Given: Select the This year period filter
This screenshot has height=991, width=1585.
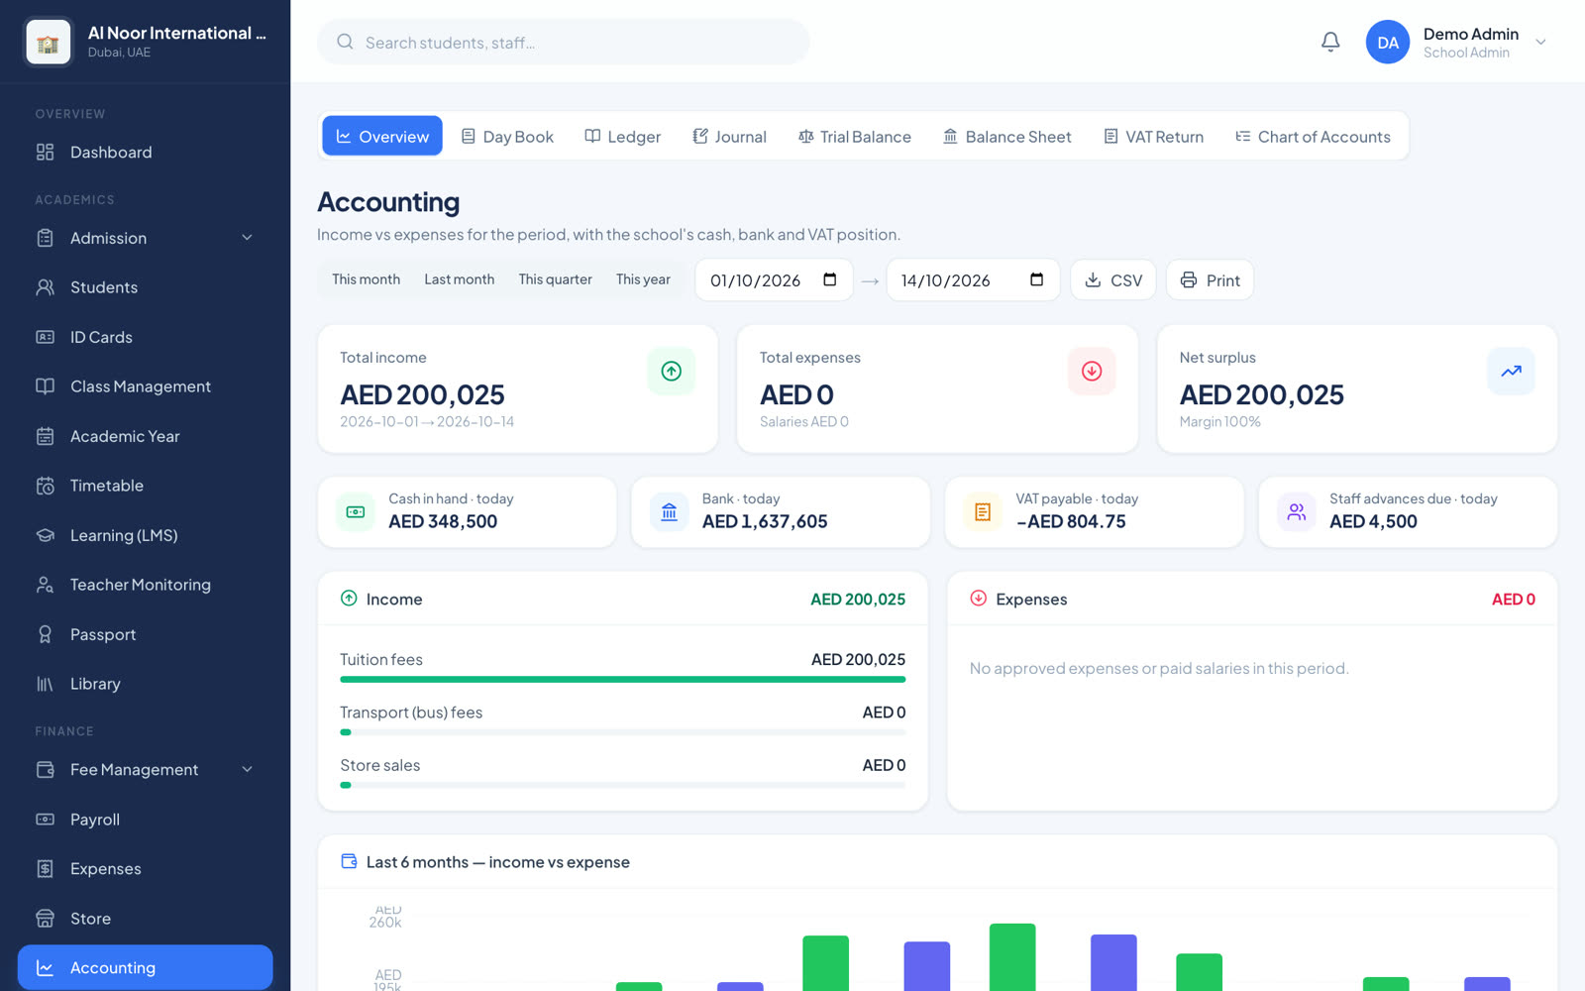Looking at the screenshot, I should tap(643, 279).
